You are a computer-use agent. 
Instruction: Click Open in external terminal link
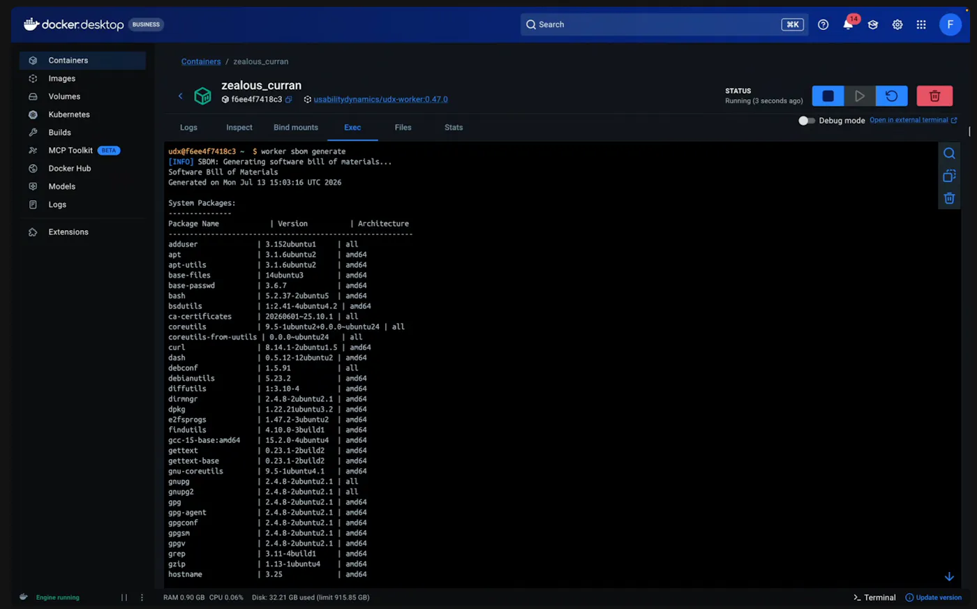click(x=913, y=120)
